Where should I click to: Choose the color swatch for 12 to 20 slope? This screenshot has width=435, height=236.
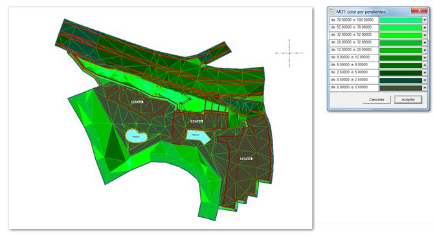click(401, 51)
